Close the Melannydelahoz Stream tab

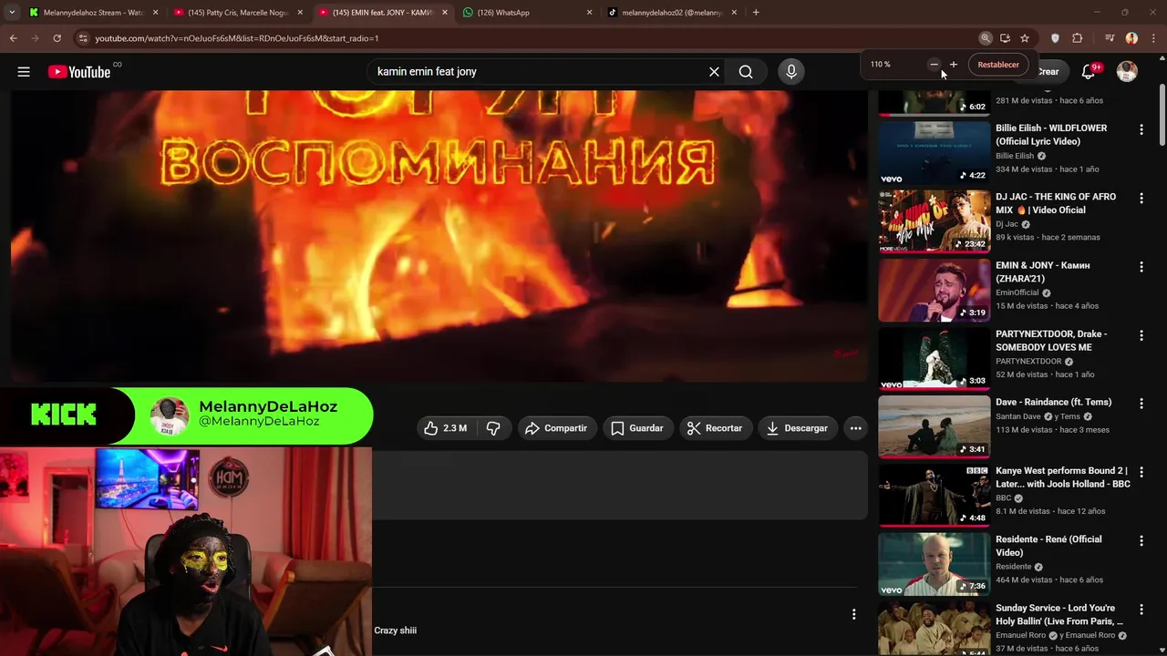tap(155, 13)
